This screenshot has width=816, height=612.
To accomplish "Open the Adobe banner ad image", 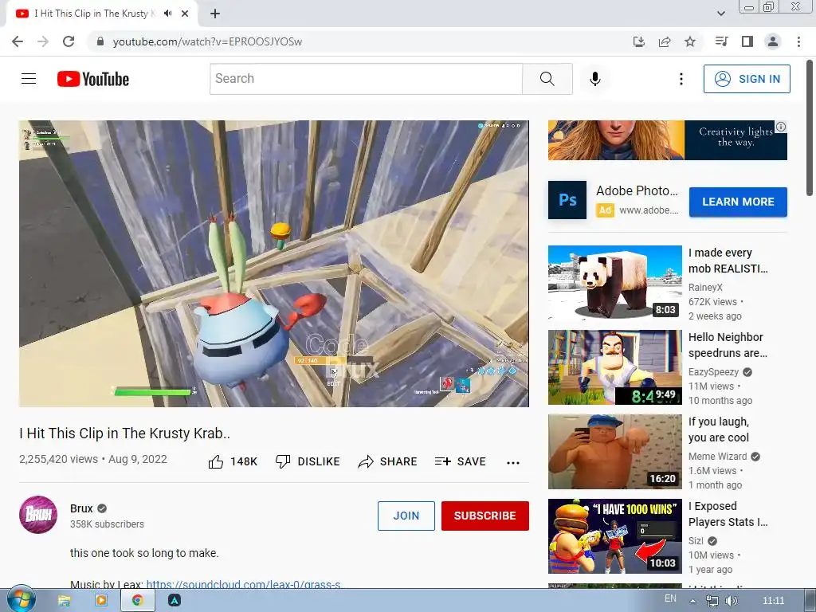I will click(x=667, y=140).
